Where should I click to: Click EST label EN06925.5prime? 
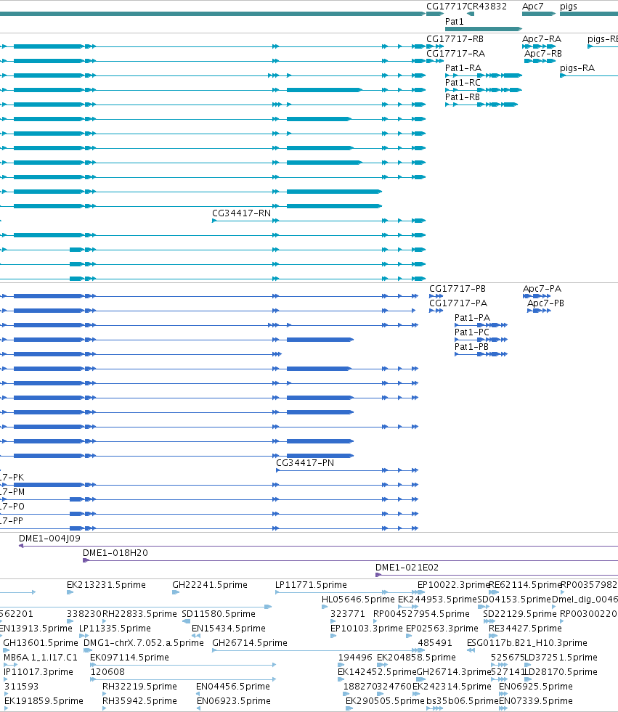[536, 687]
